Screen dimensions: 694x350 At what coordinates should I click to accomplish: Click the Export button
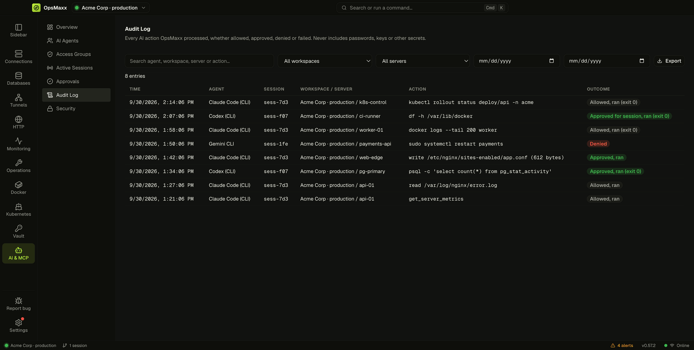click(x=669, y=61)
